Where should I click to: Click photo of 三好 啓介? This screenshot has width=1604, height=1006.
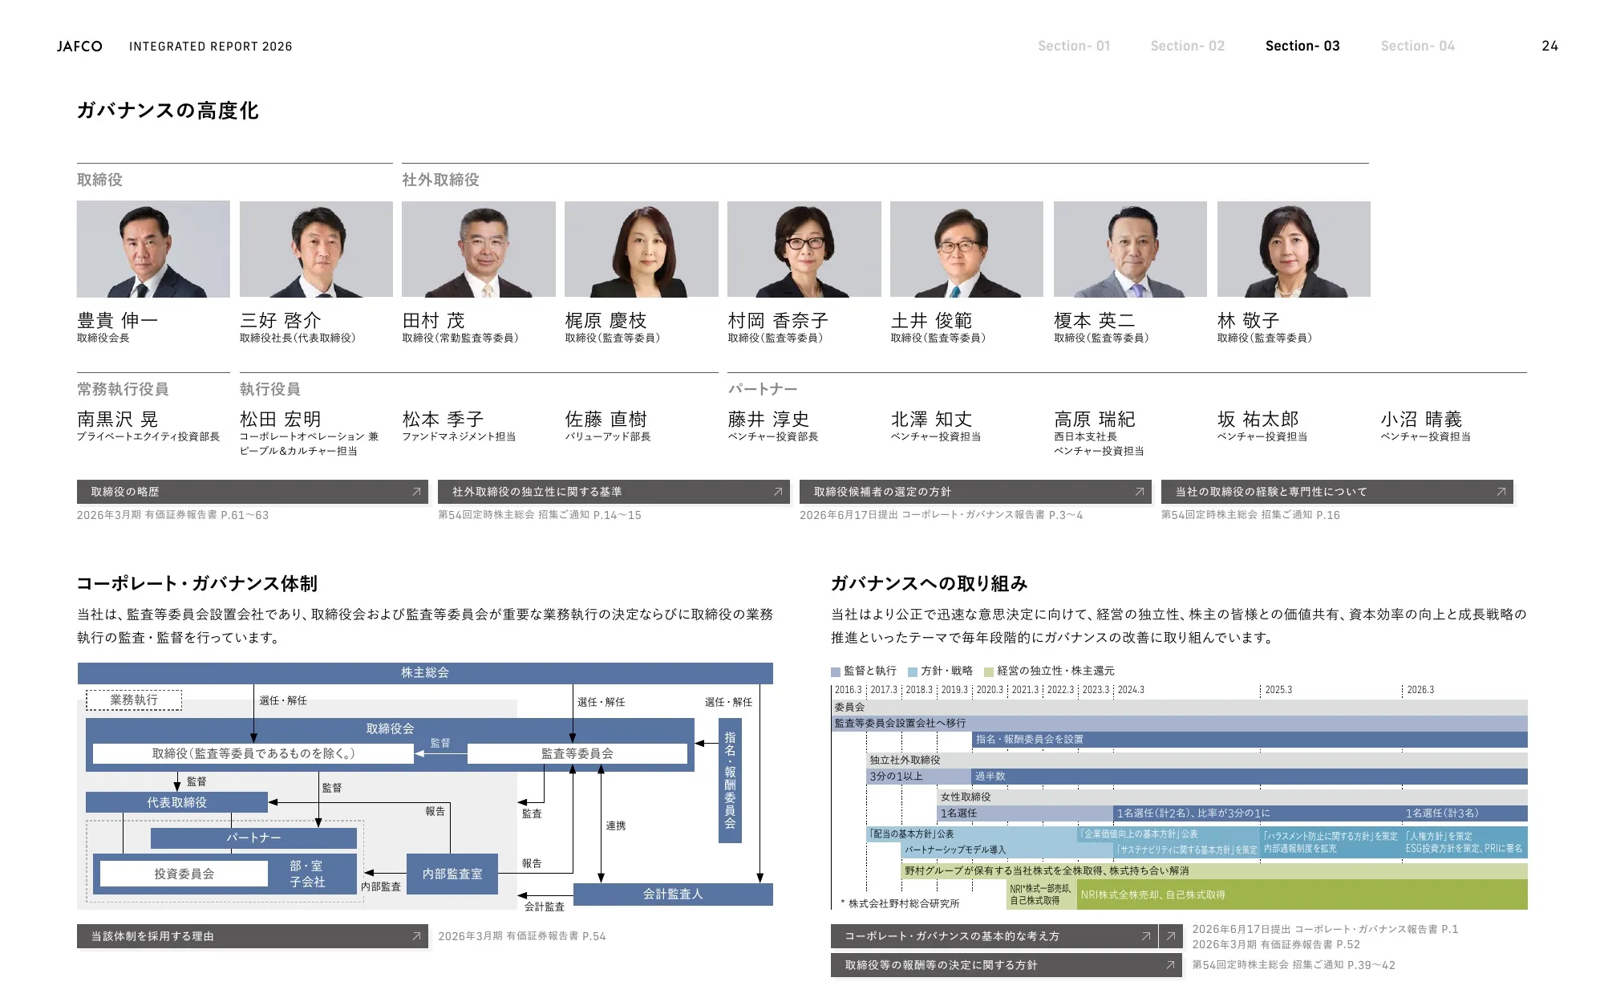coord(316,249)
